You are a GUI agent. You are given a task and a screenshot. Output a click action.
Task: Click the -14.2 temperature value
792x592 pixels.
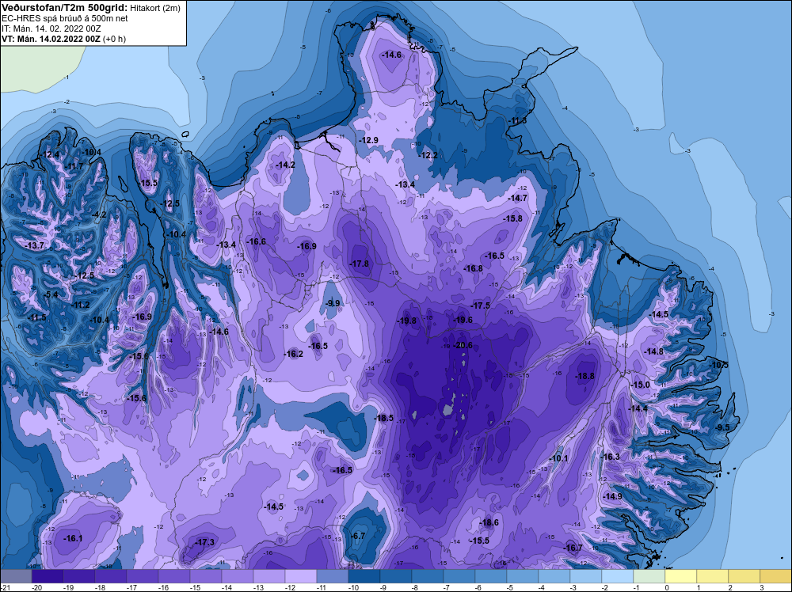click(x=285, y=165)
